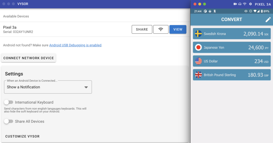Click CONNECT NETWORK DEVICE button

29,58
